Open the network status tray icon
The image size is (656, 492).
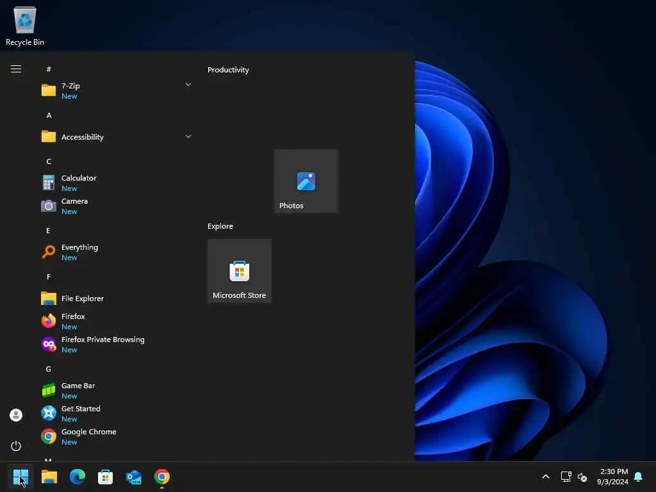point(566,477)
